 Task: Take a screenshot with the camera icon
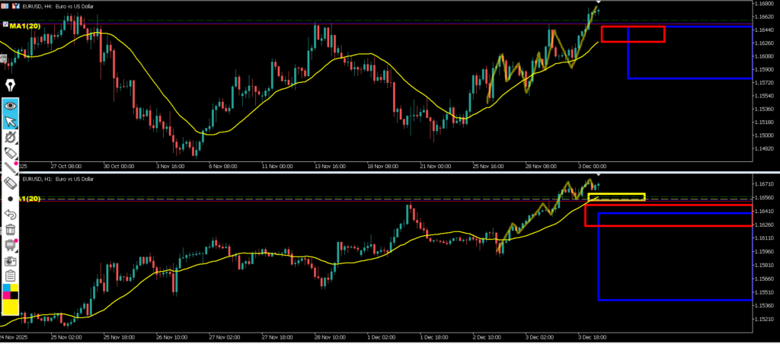(11, 260)
